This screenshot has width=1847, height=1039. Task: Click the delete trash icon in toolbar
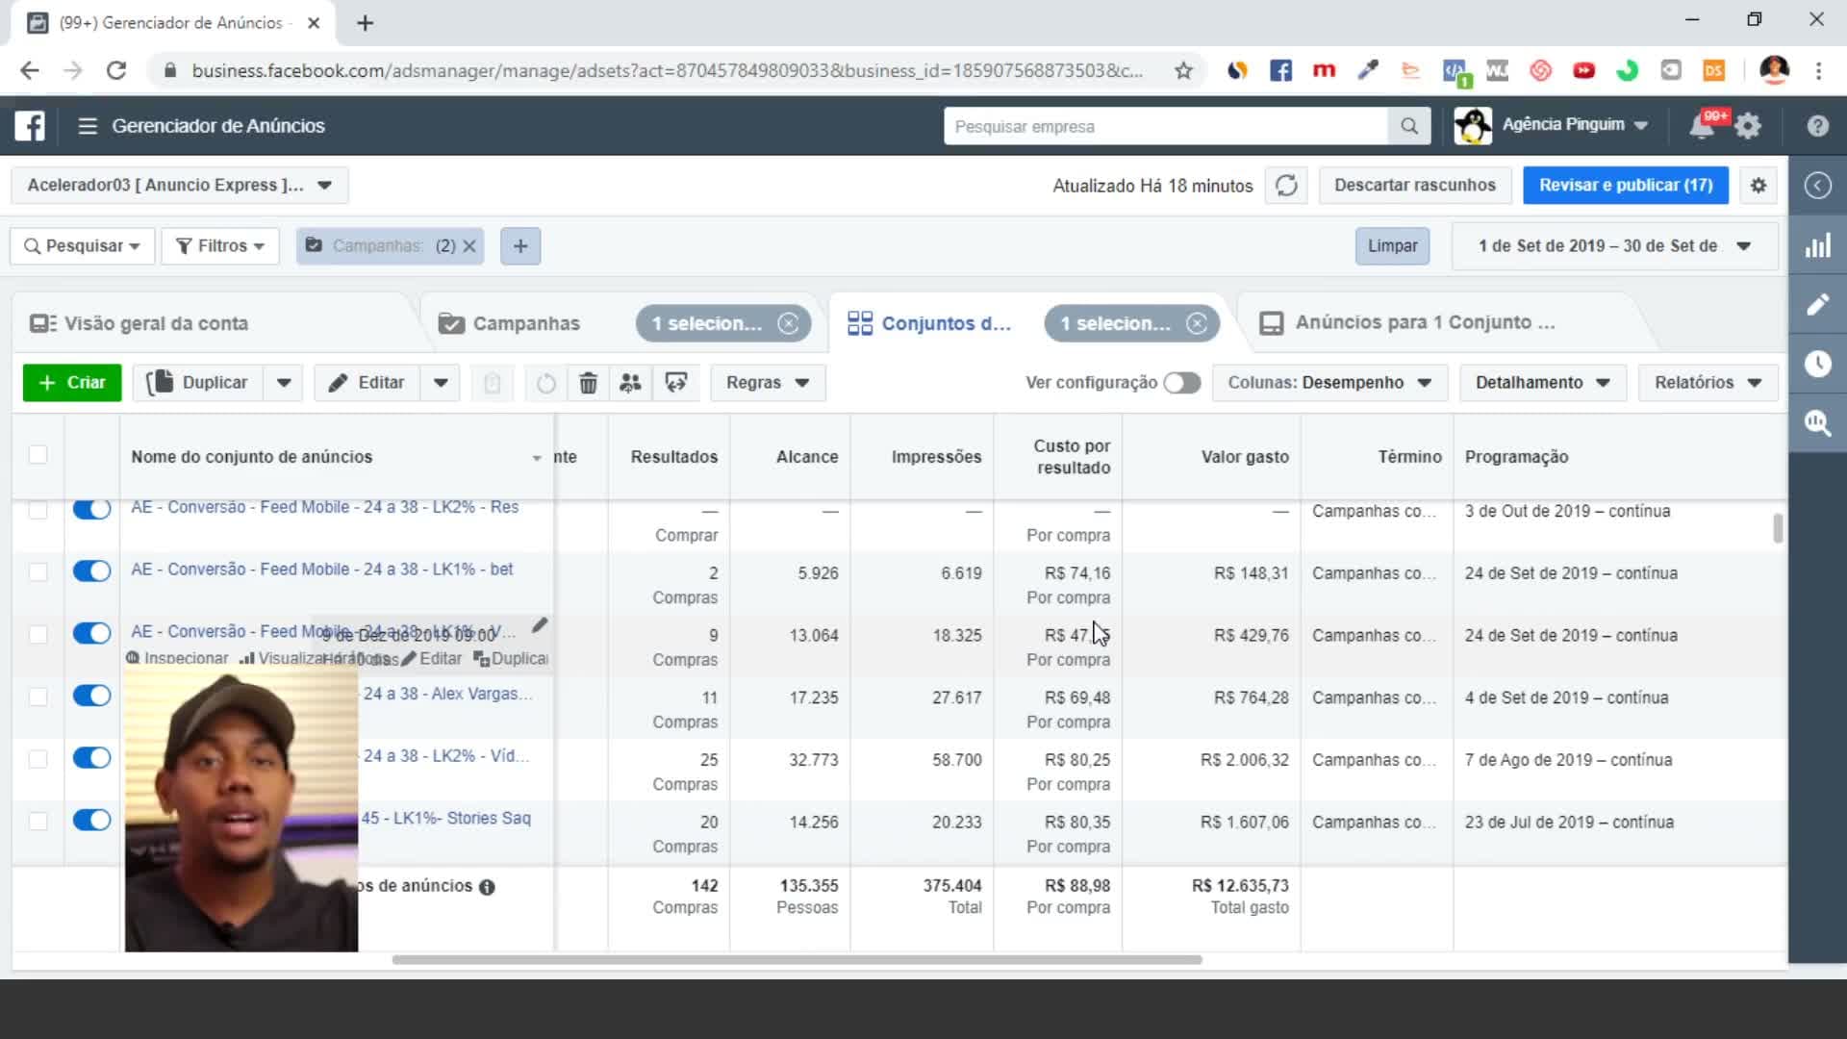[588, 383]
